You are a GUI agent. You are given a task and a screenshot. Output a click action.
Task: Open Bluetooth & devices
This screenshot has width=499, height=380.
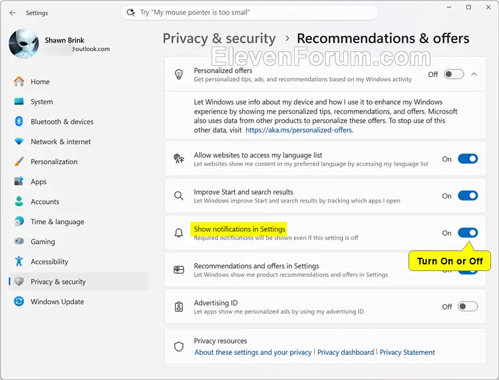(79, 122)
